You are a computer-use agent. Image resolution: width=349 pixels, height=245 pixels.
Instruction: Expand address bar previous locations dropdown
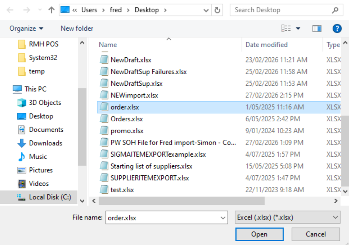coord(206,10)
